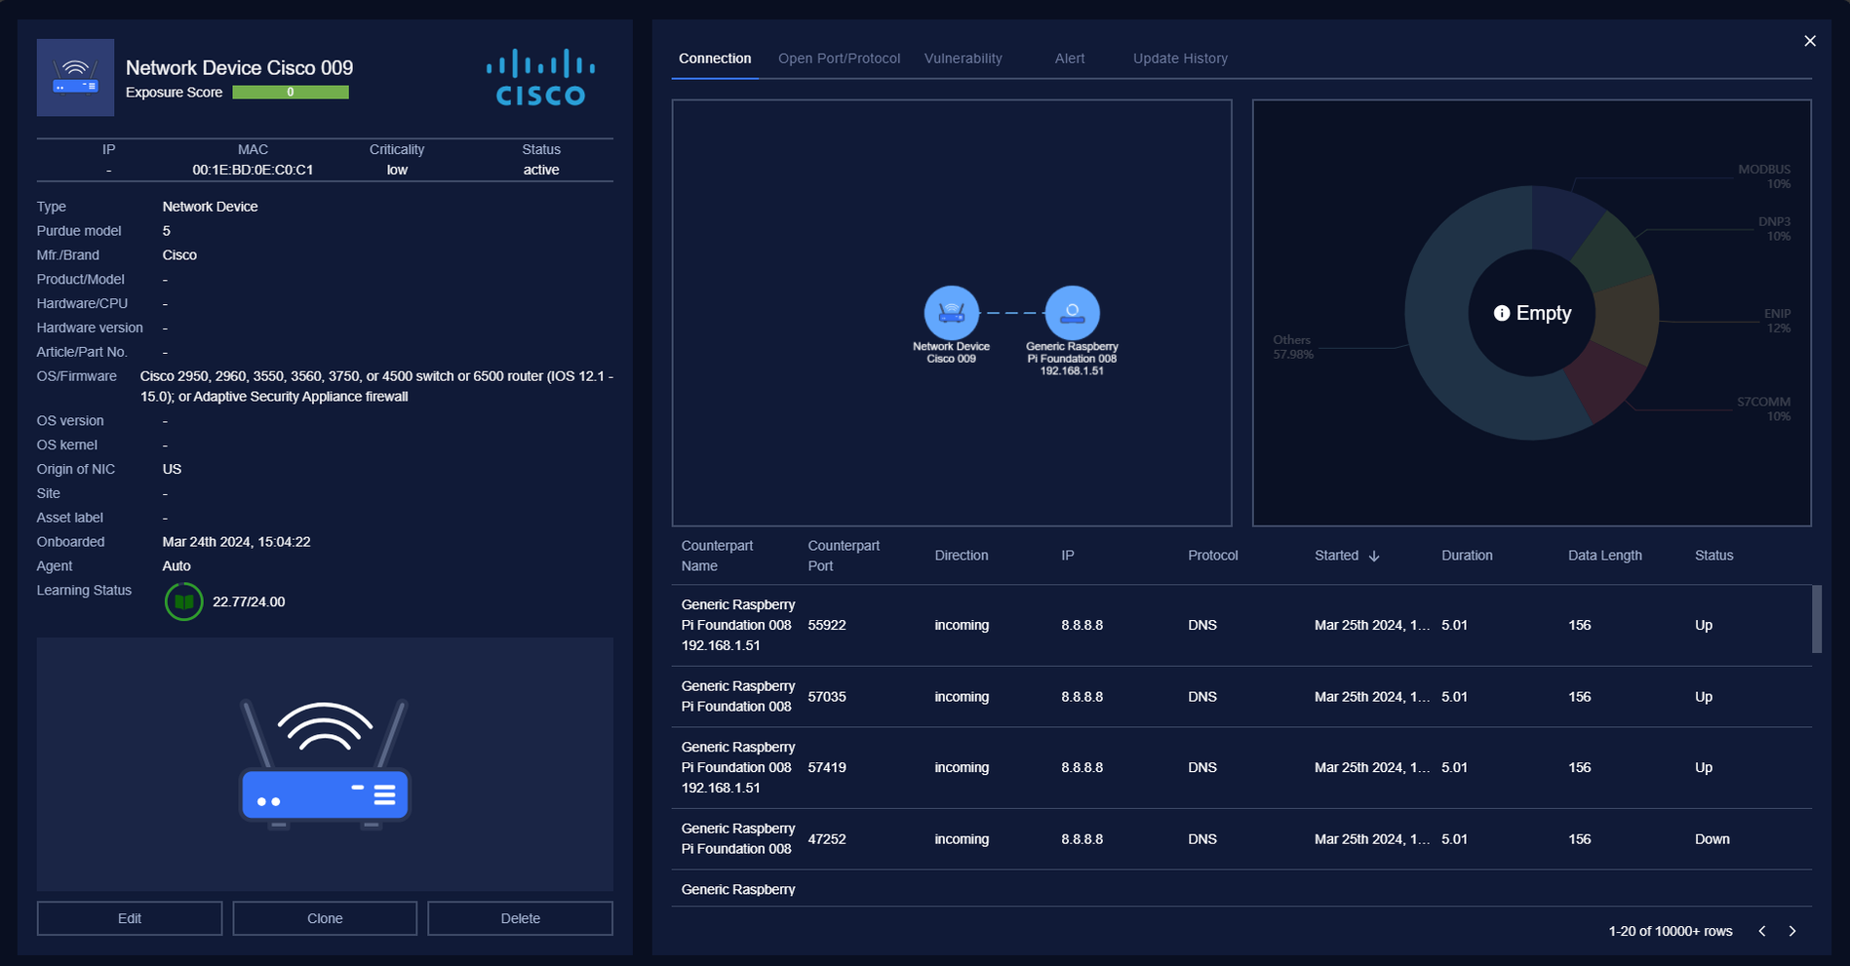Open the Open Port/Protocol tab
The image size is (1850, 966).
(839, 58)
